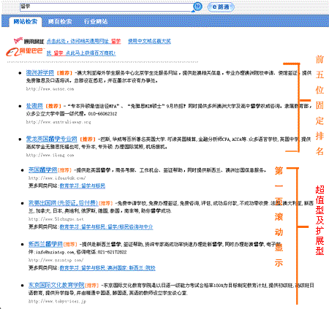
Task: Click the URL text under 澳洲游学网
Action: pos(50,89)
